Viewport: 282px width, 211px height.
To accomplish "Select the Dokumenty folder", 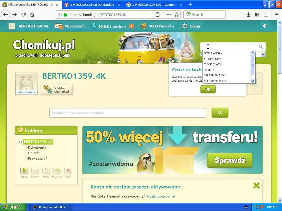I will (x=37, y=148).
